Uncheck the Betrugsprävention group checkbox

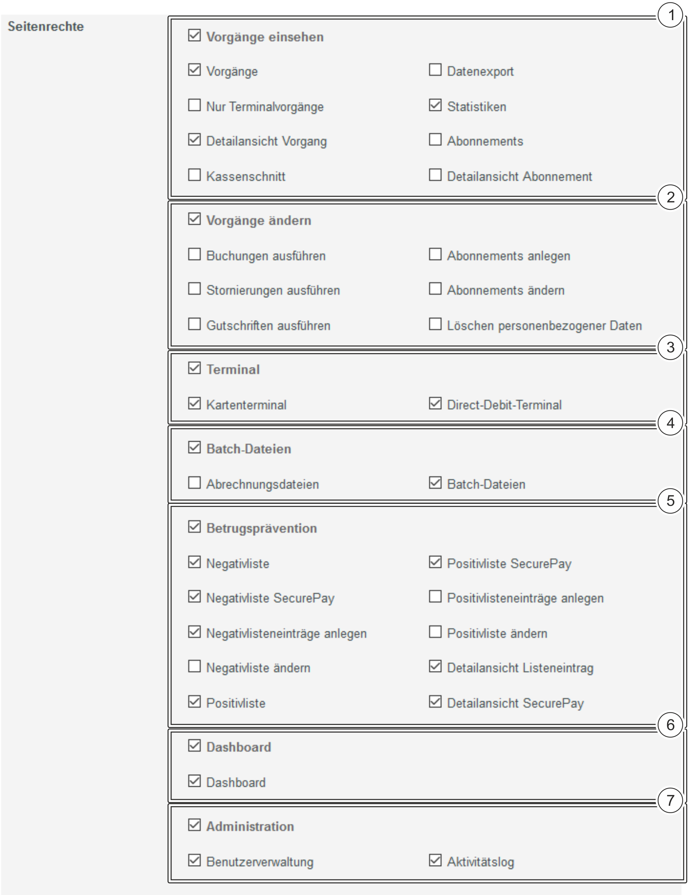194,527
